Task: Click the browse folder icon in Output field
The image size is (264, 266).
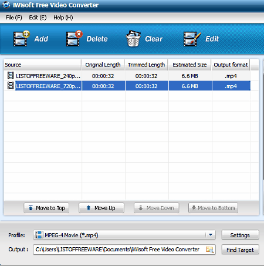Action: pyautogui.click(x=209, y=250)
